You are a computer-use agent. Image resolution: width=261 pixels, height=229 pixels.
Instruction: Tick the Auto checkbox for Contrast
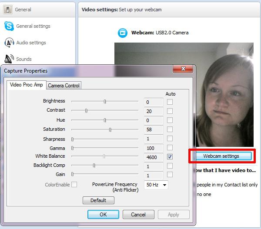coord(170,111)
